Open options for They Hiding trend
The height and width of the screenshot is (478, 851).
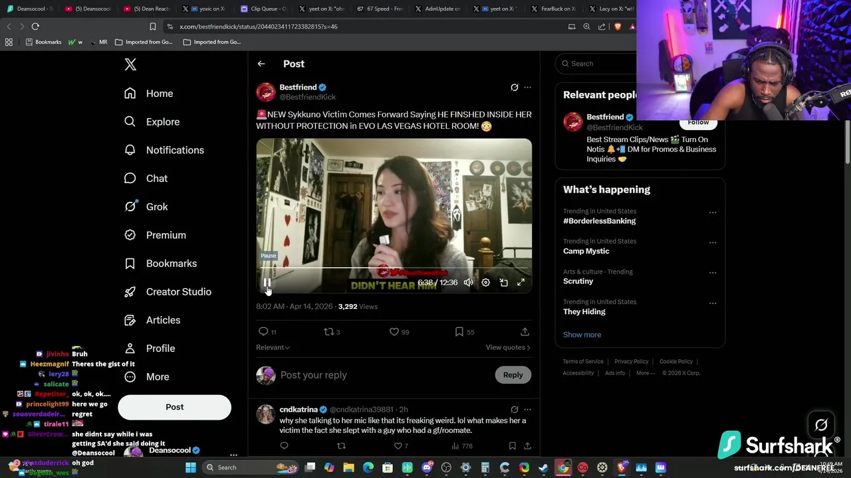713,303
